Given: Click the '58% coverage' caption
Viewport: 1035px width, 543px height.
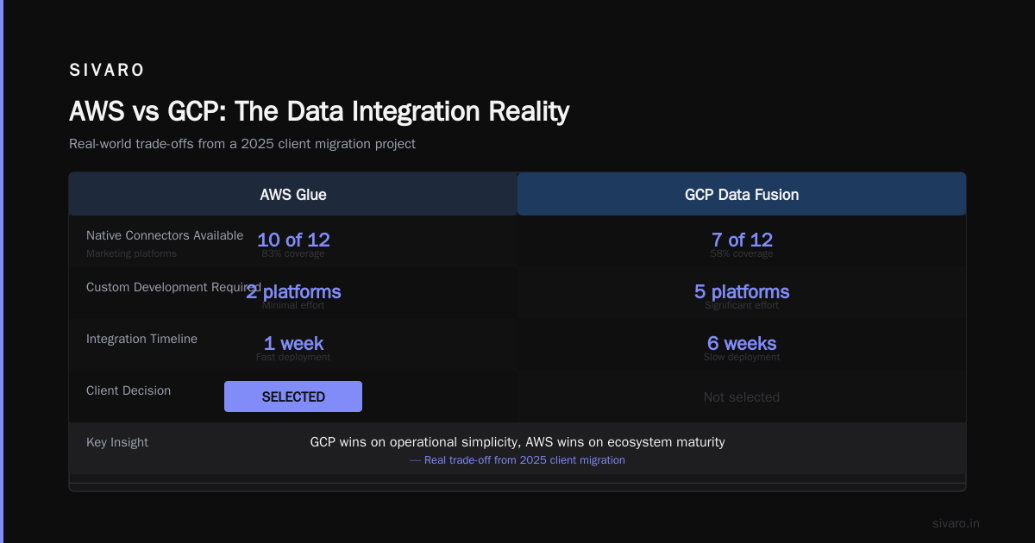Looking at the screenshot, I should coord(742,253).
